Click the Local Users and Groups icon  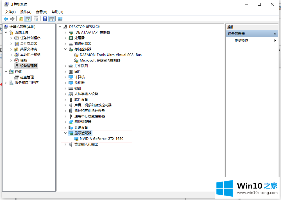[x=17, y=55]
